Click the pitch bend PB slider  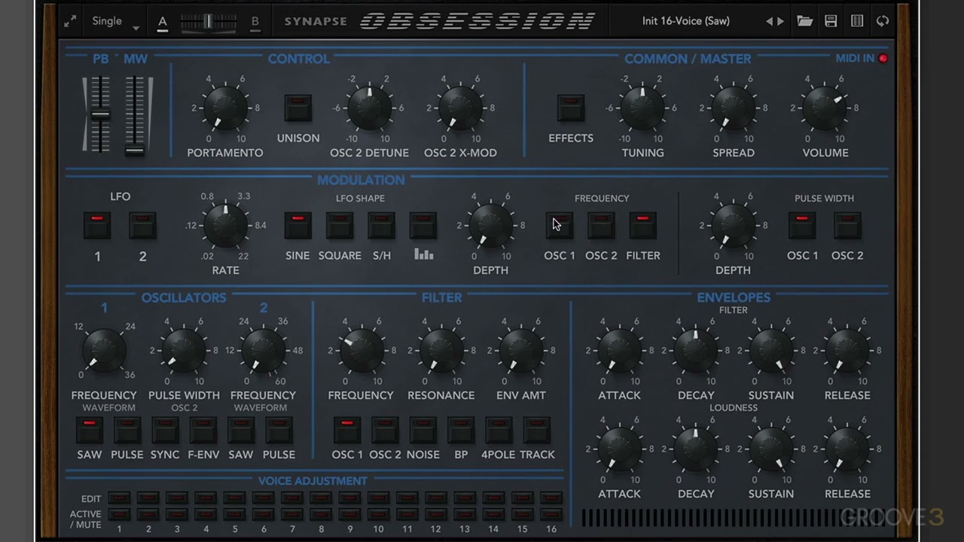pyautogui.click(x=100, y=114)
